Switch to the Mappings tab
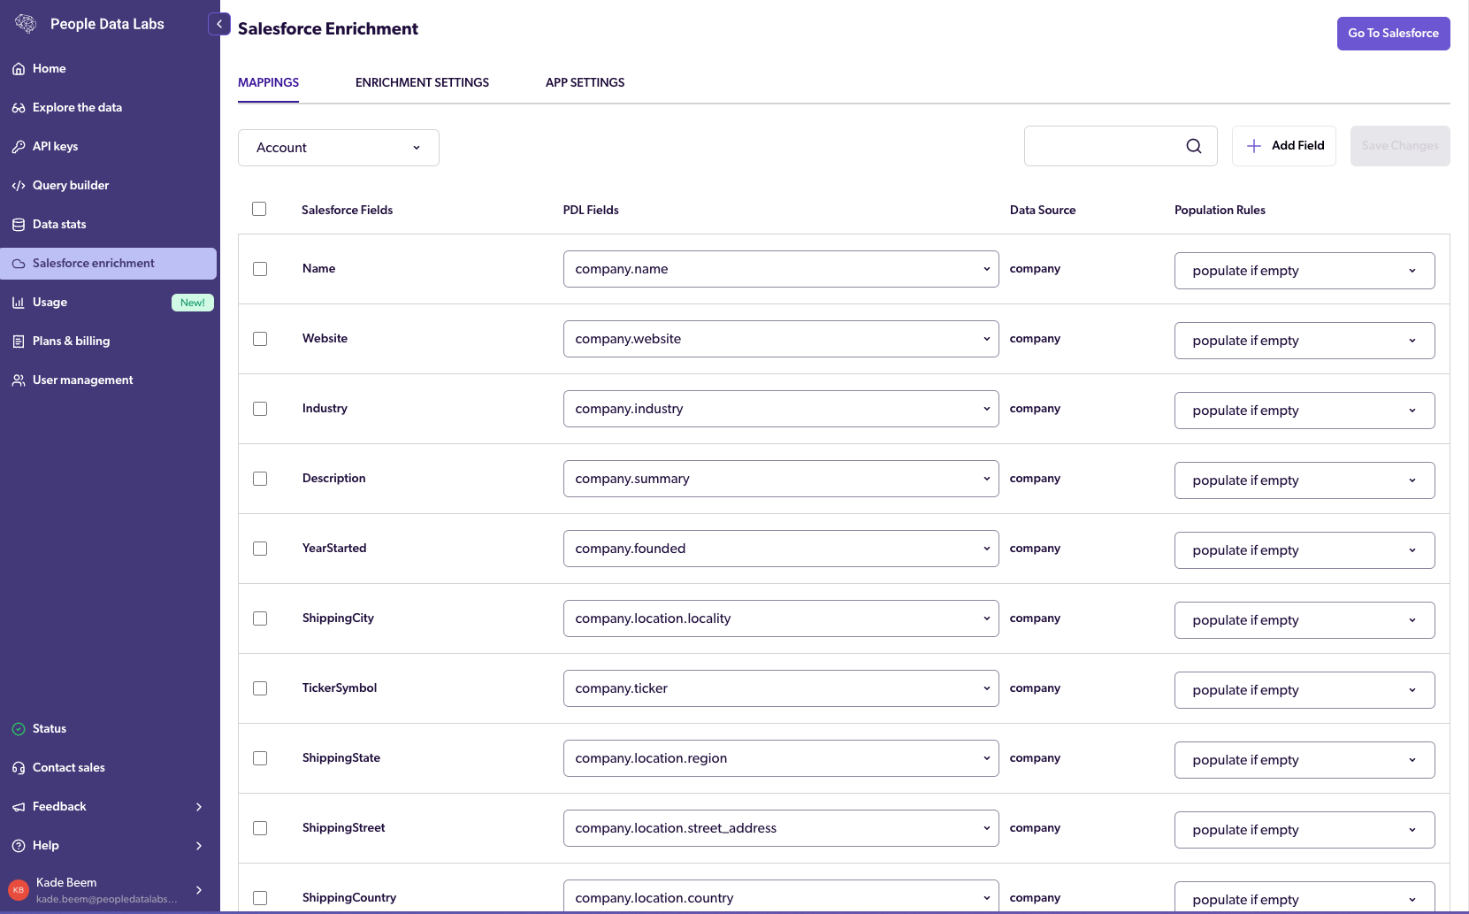Viewport: 1469px width, 914px height. coord(268,82)
